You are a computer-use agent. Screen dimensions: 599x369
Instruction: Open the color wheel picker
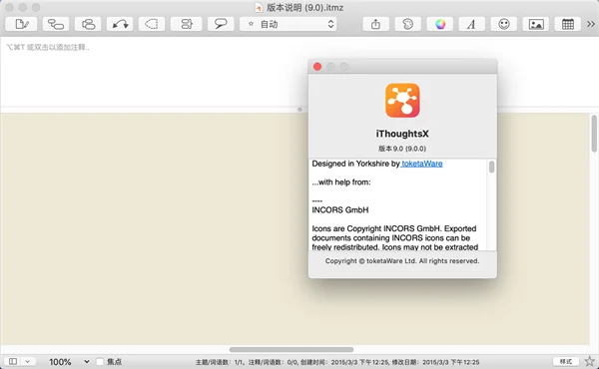440,24
